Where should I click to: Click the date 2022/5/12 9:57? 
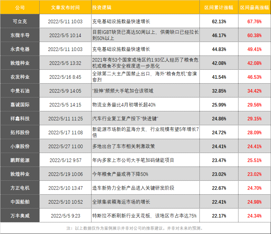pos(65,160)
